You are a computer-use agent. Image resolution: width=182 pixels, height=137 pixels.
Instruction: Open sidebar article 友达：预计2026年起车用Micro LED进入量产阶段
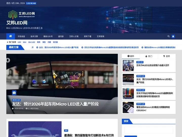point(154,81)
